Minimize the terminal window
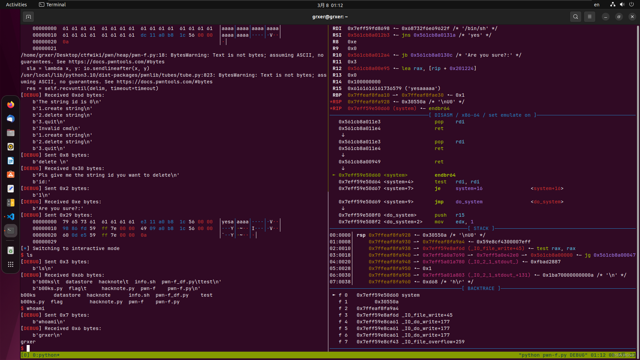 tap(605, 17)
